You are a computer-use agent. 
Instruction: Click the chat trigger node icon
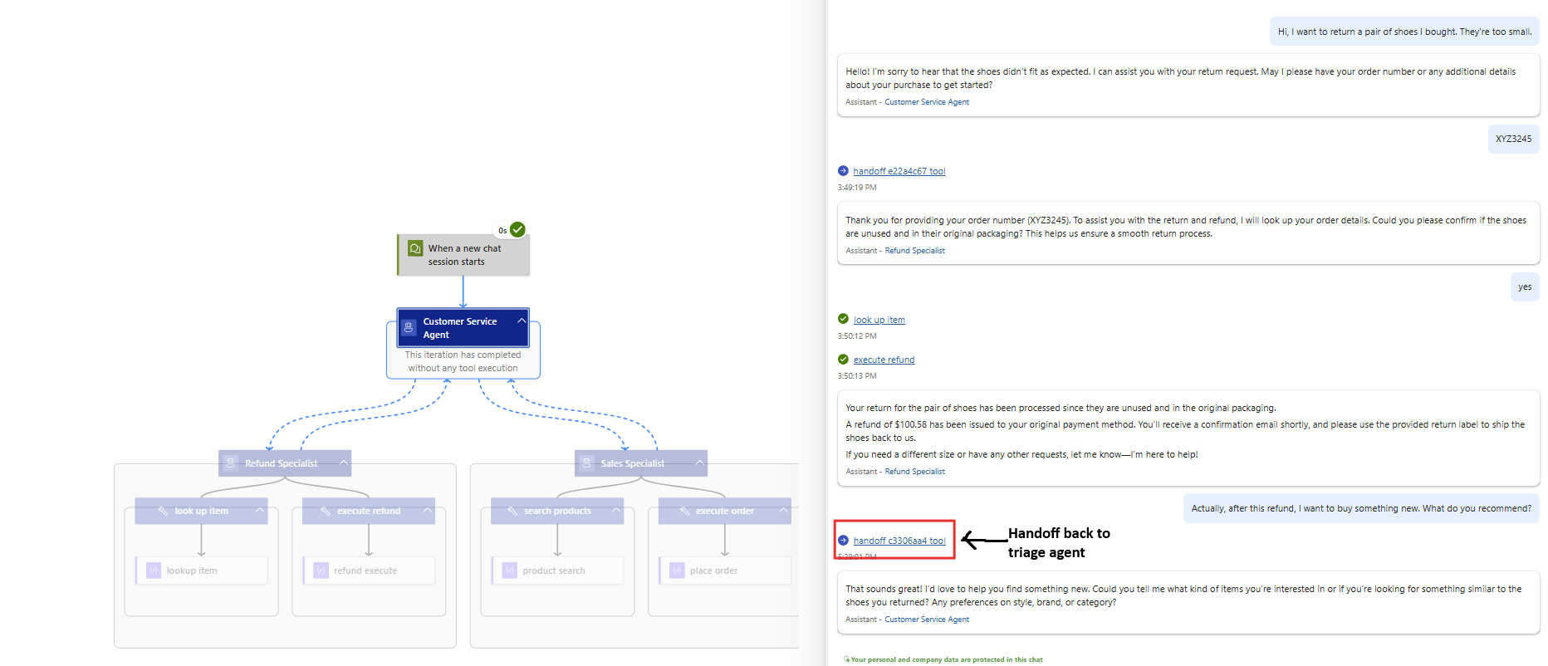pyautogui.click(x=415, y=248)
